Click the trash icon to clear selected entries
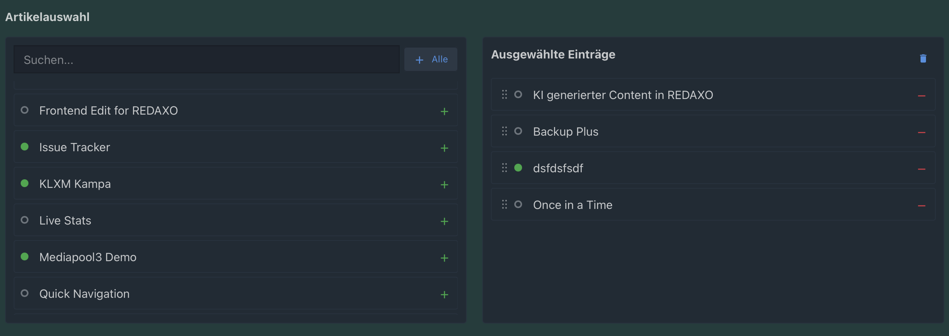The image size is (949, 336). coord(923,58)
